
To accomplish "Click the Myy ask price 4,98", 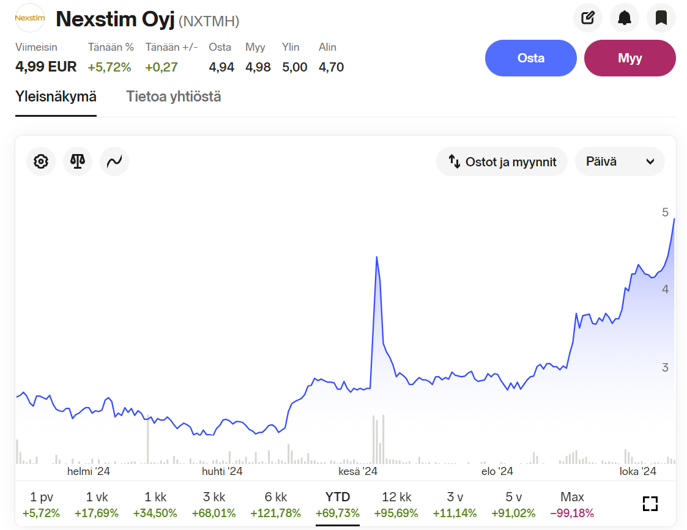I will click(x=258, y=67).
